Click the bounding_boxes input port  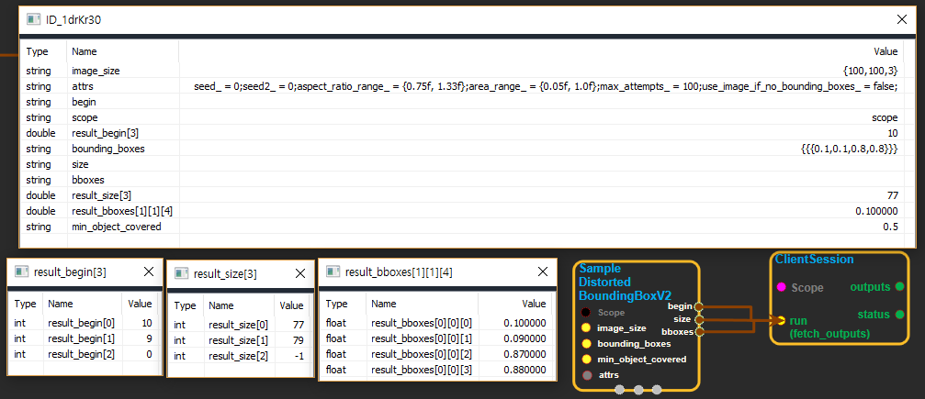[x=586, y=343]
